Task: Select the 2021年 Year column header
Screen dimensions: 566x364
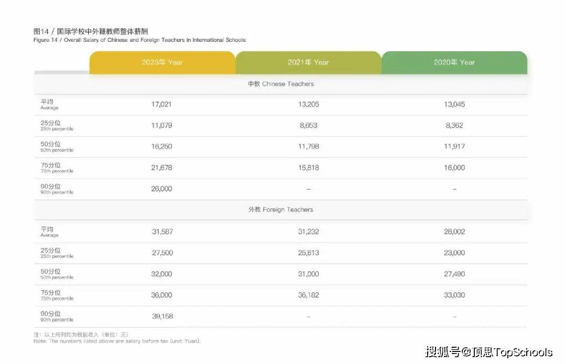Action: (308, 62)
